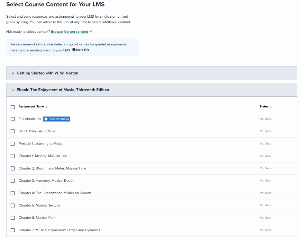
Task: Check the Full ebook link checkbox
Action: click(13, 119)
